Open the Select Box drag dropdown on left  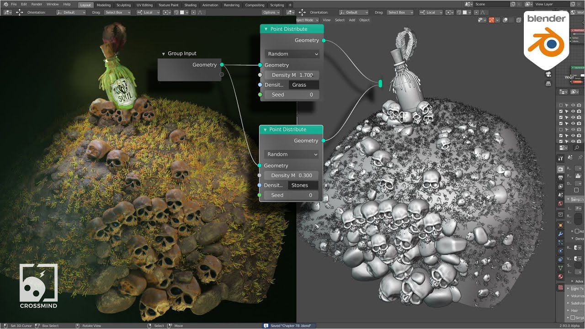[116, 12]
